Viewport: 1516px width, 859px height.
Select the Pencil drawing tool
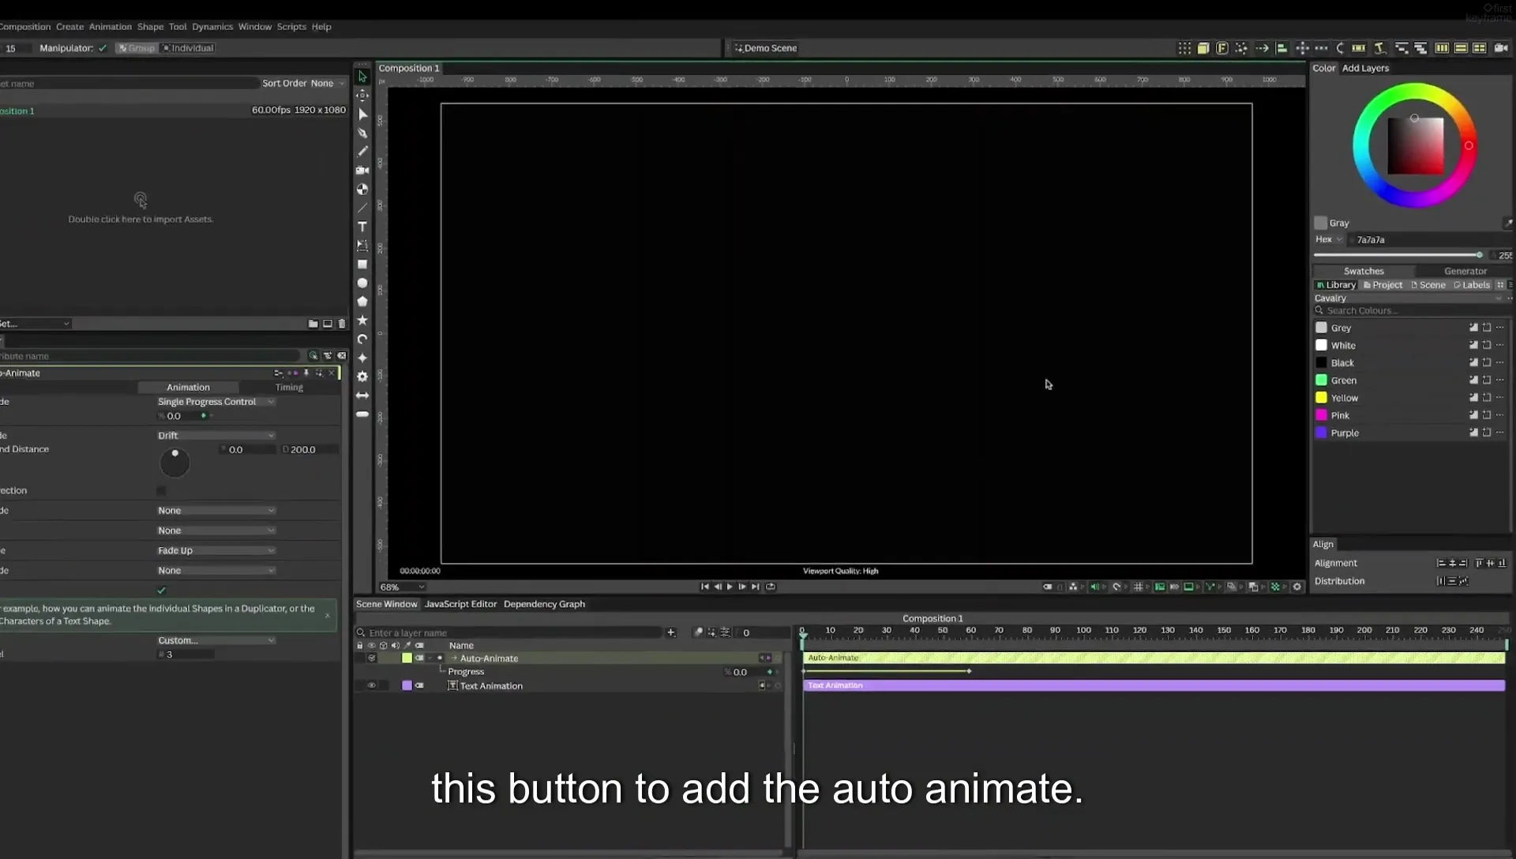click(362, 152)
